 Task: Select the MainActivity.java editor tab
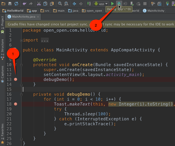pos(22,17)
